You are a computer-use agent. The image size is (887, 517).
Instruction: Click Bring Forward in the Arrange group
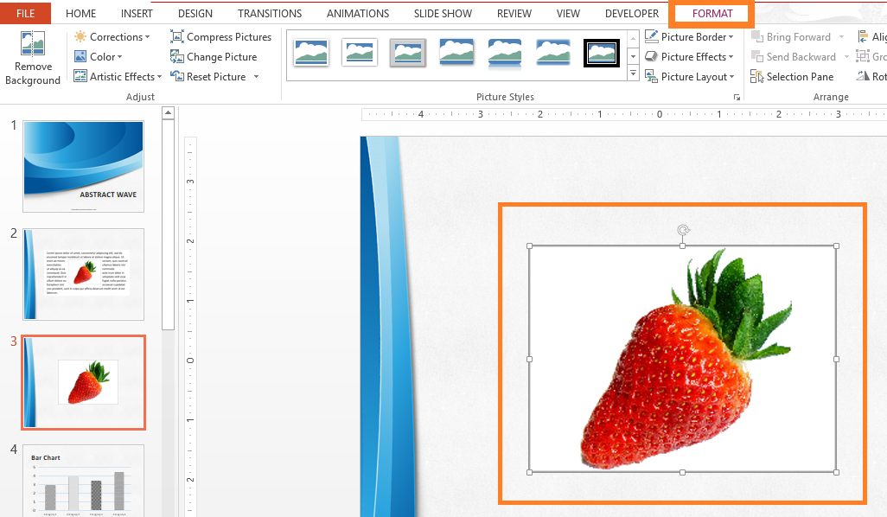[x=794, y=36]
